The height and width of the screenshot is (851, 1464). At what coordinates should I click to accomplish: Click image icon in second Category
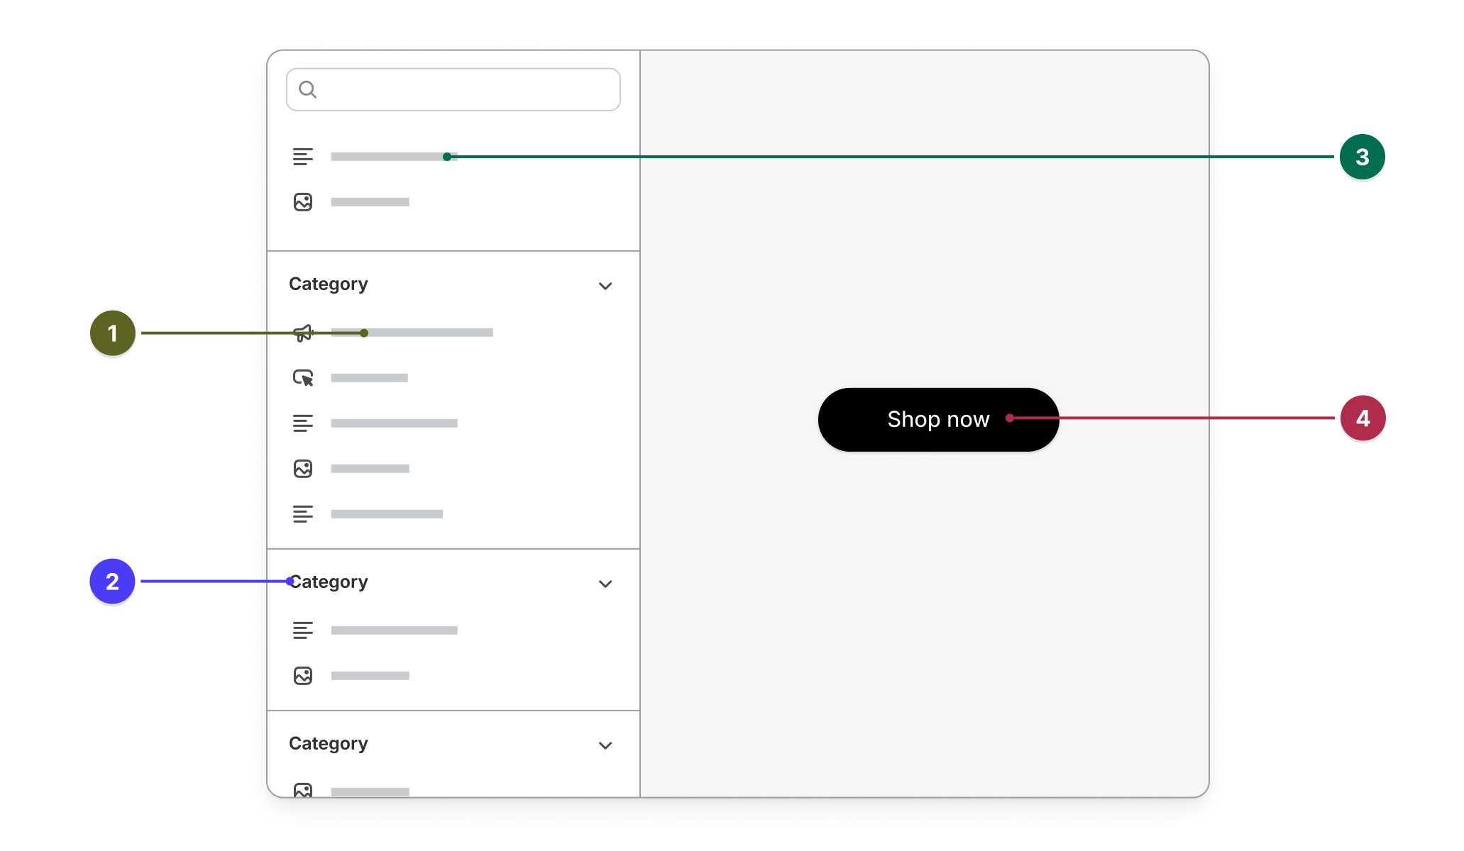point(303,676)
